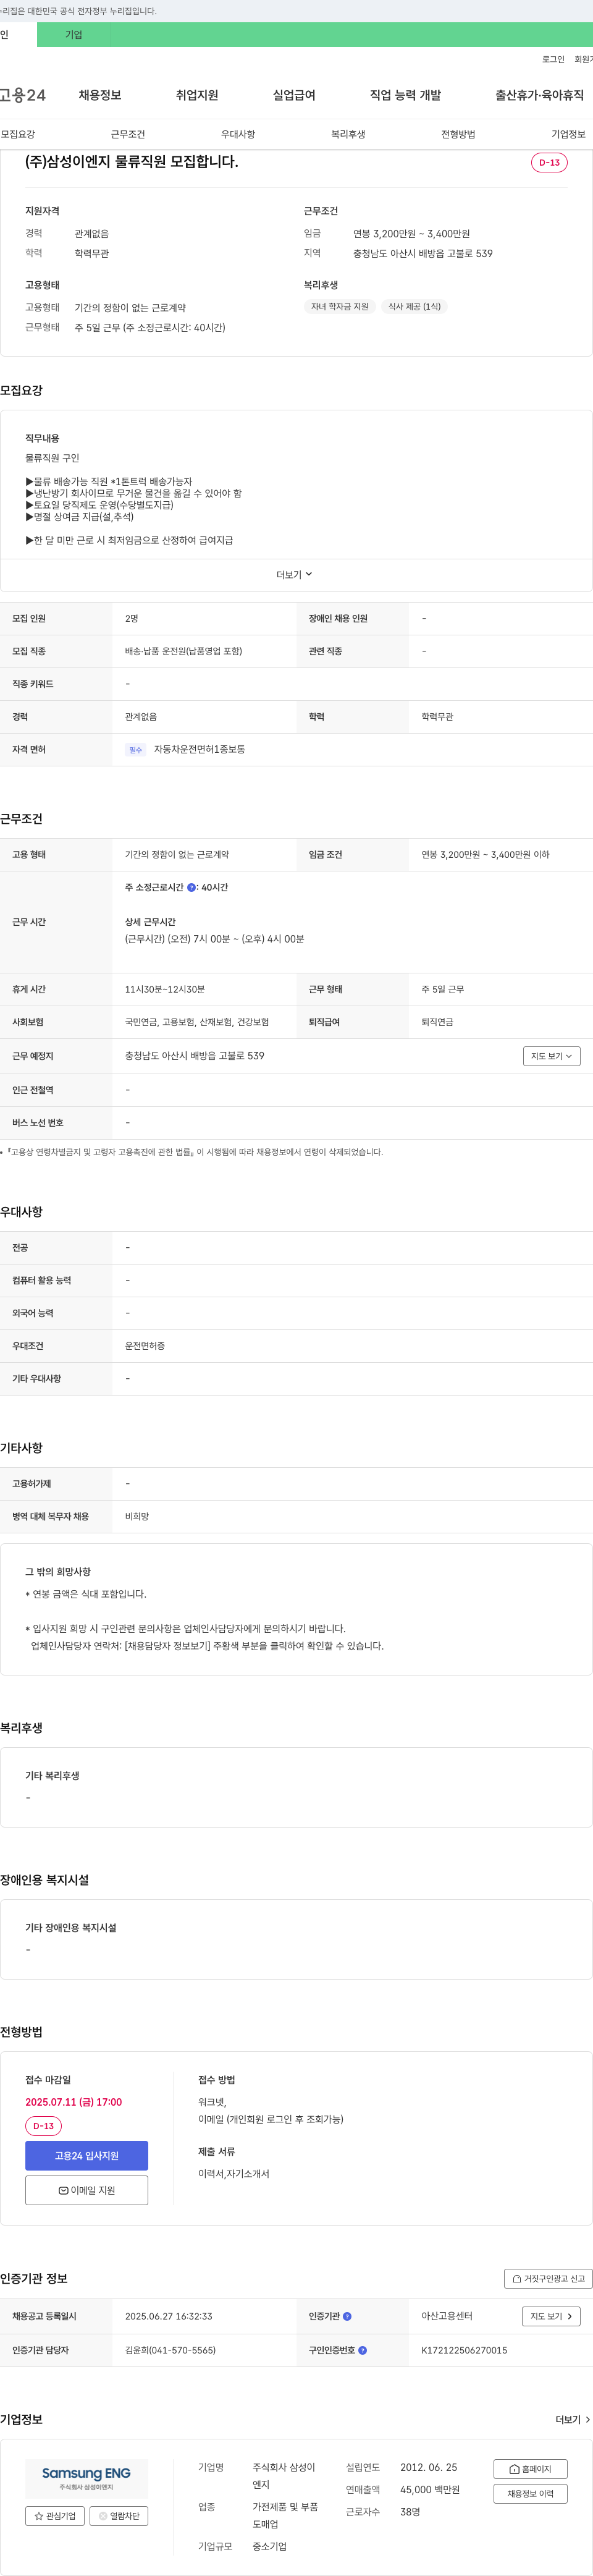Expand 더보기 under 직무내용
The width and height of the screenshot is (593, 2576).
[x=295, y=575]
